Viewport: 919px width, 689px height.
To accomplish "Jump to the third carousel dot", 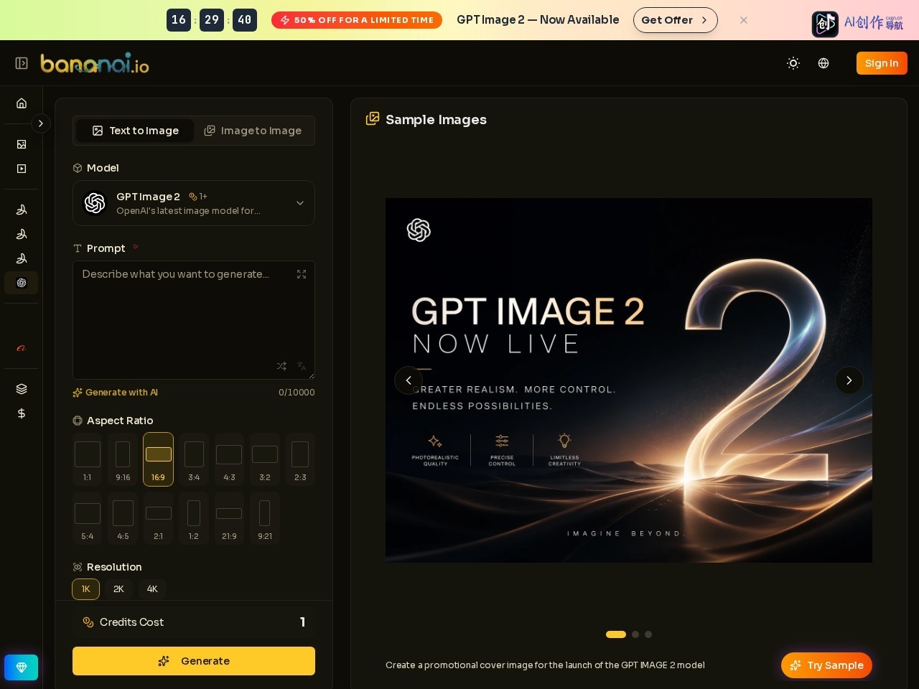I will [x=648, y=634].
